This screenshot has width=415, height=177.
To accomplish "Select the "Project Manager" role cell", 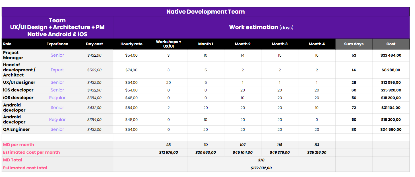I will (13, 55).
